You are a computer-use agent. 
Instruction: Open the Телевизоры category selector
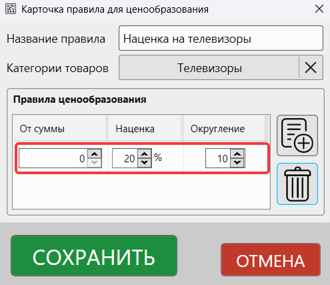209,67
